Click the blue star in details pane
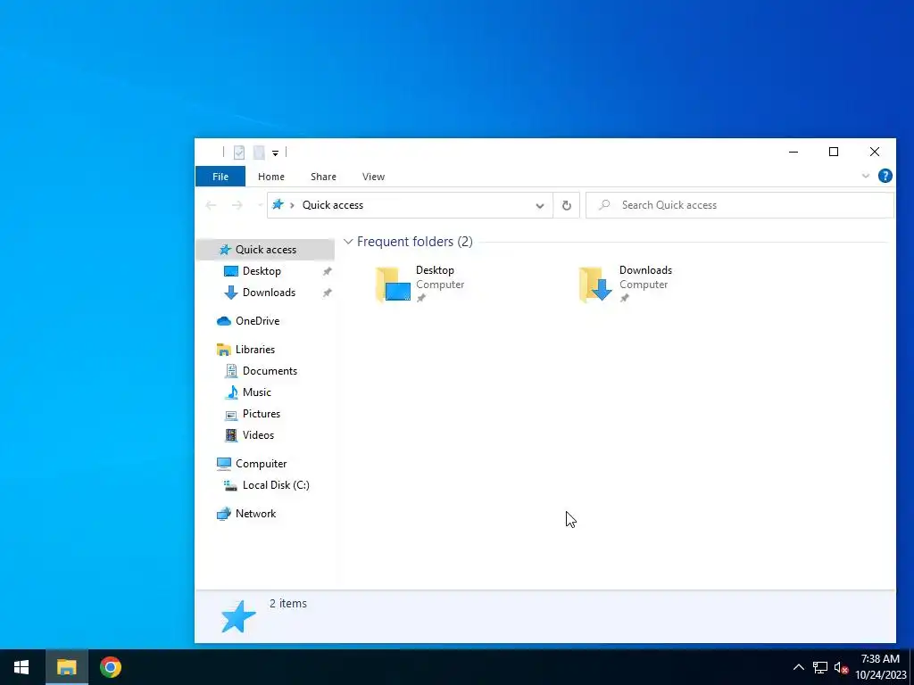The width and height of the screenshot is (914, 685). [237, 616]
